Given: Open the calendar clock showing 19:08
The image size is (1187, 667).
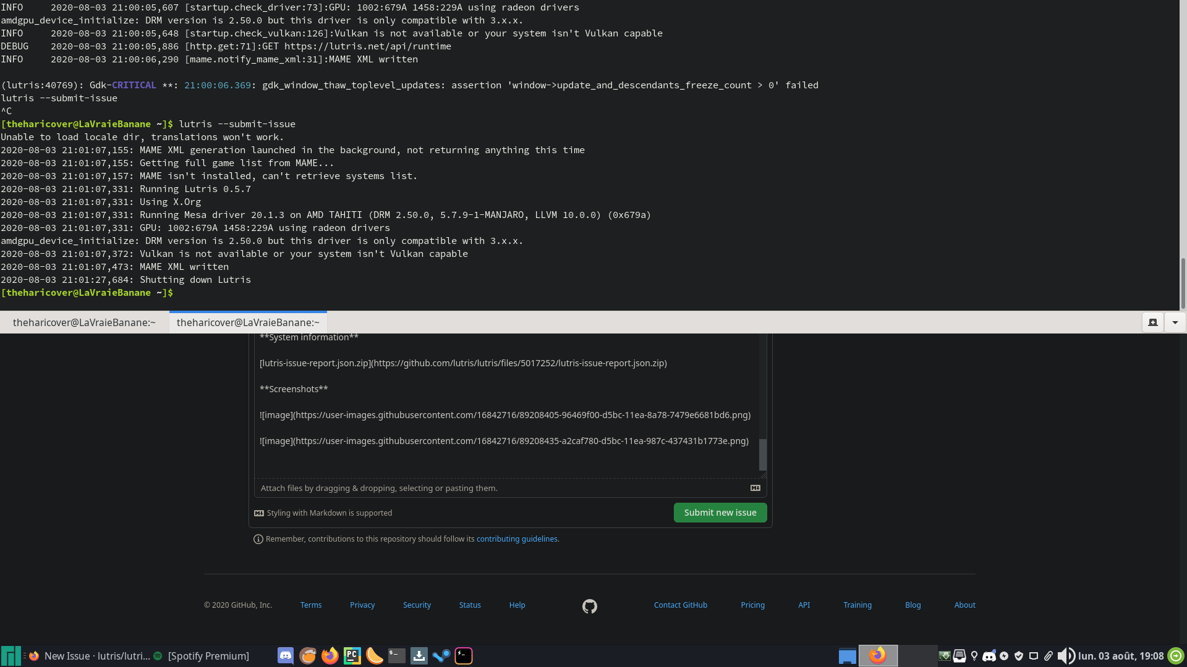Looking at the screenshot, I should pos(1121,656).
